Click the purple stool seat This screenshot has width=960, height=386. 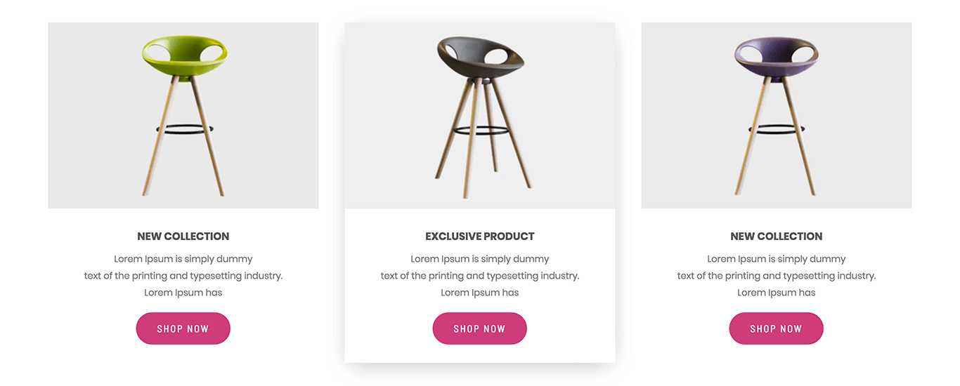(776, 62)
